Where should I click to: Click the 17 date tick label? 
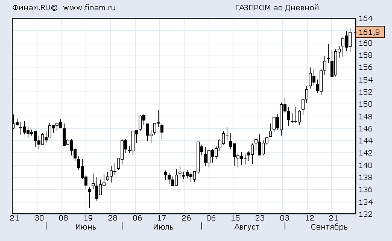coord(162,218)
